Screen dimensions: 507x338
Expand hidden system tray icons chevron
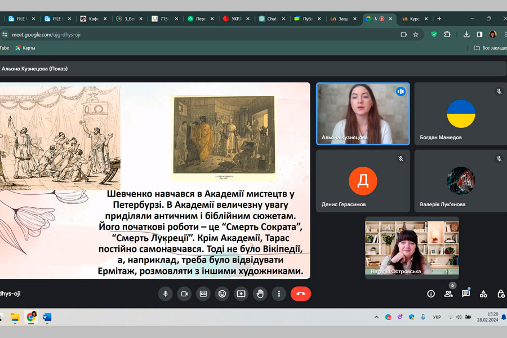[376, 317]
